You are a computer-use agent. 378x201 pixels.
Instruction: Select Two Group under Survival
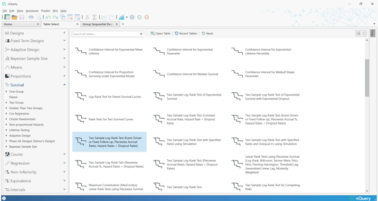[16, 102]
